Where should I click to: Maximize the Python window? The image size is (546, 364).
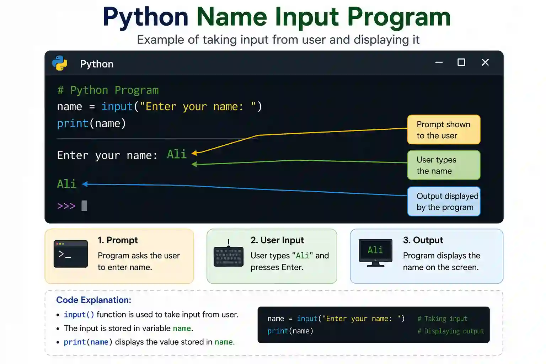click(461, 63)
